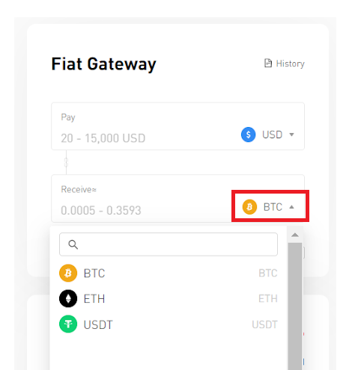Open the History document icon
The height and width of the screenshot is (370, 358).
click(268, 64)
